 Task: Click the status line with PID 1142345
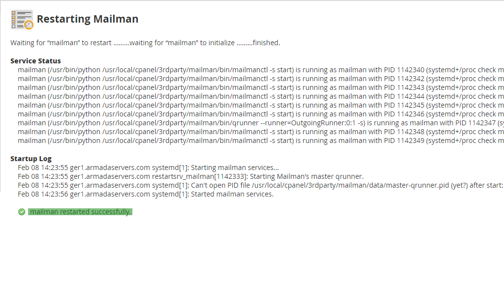[x=261, y=105]
